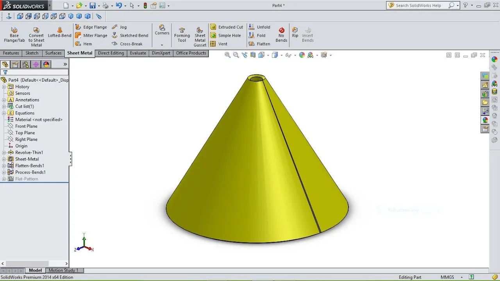
Task: Activate the Lofted-Bend tool
Action: (60, 32)
